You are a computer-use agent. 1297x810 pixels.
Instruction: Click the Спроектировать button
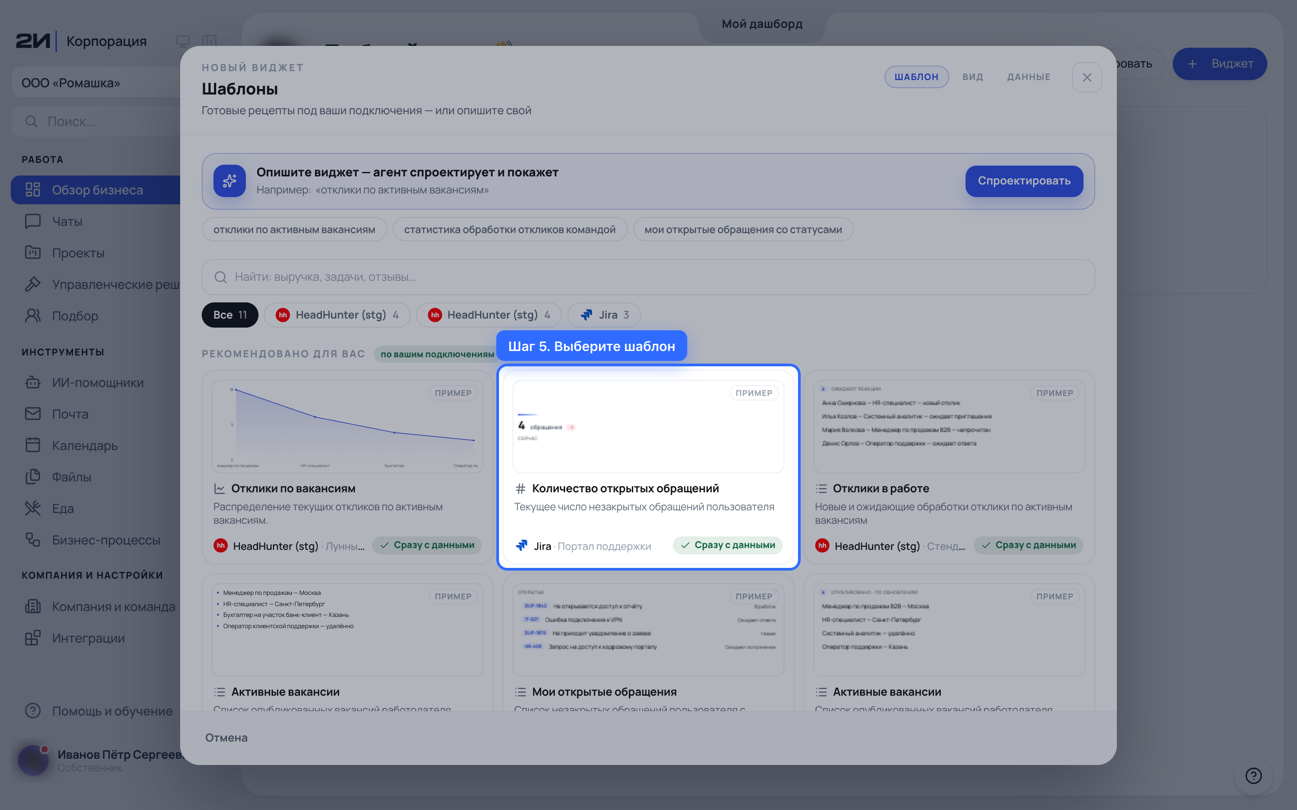tap(1024, 181)
